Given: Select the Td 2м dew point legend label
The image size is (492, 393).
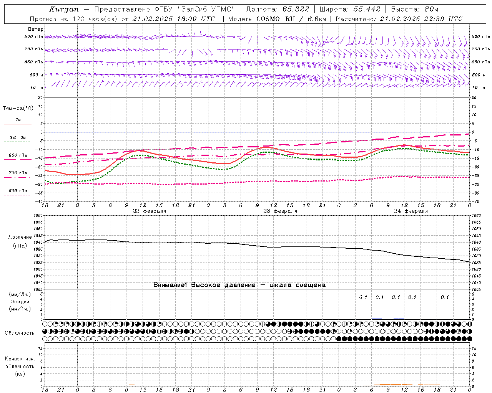Looking at the screenshot, I should [18, 137].
